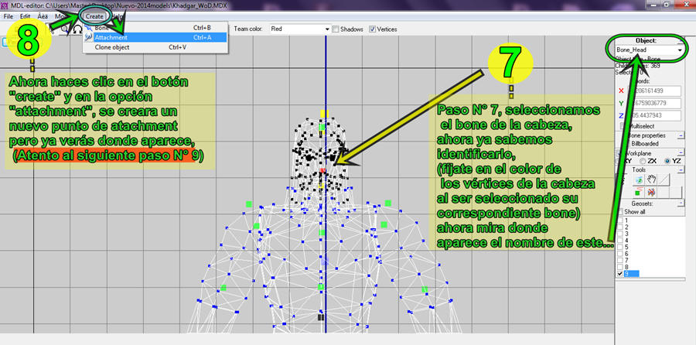The width and height of the screenshot is (696, 345).
Task: Check geoset 2 checkbox
Action: coord(620,227)
